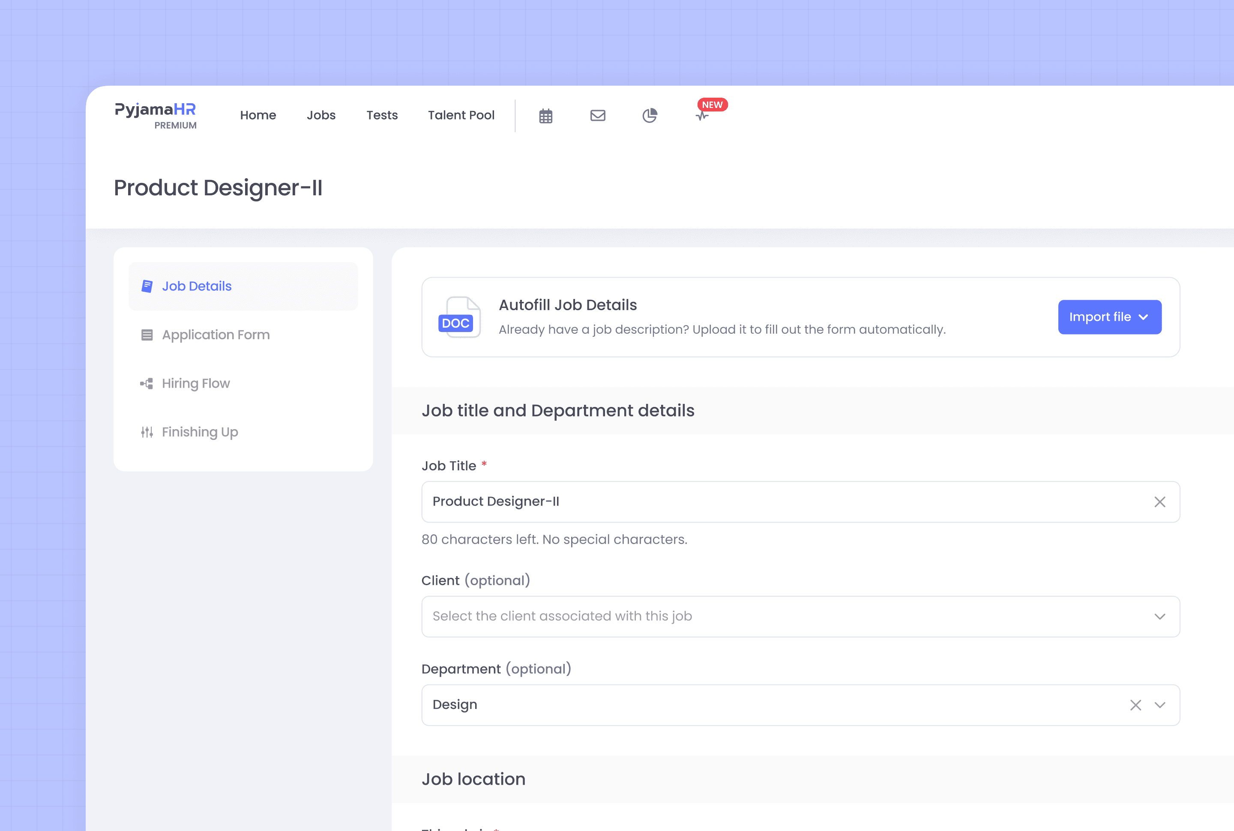This screenshot has width=1234, height=831.
Task: Expand the Import file dropdown chevron
Action: tap(1143, 317)
